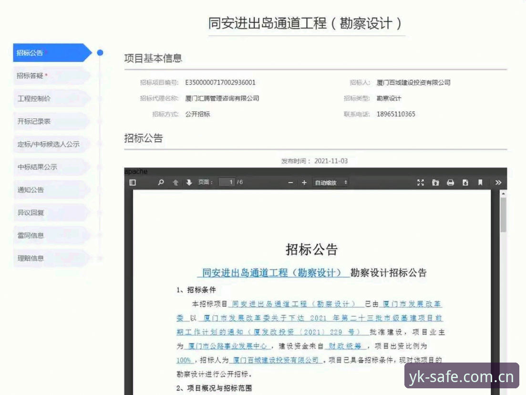526x395 pixels.
Task: Click the 项目基本信息 section heading
Action: (x=153, y=58)
